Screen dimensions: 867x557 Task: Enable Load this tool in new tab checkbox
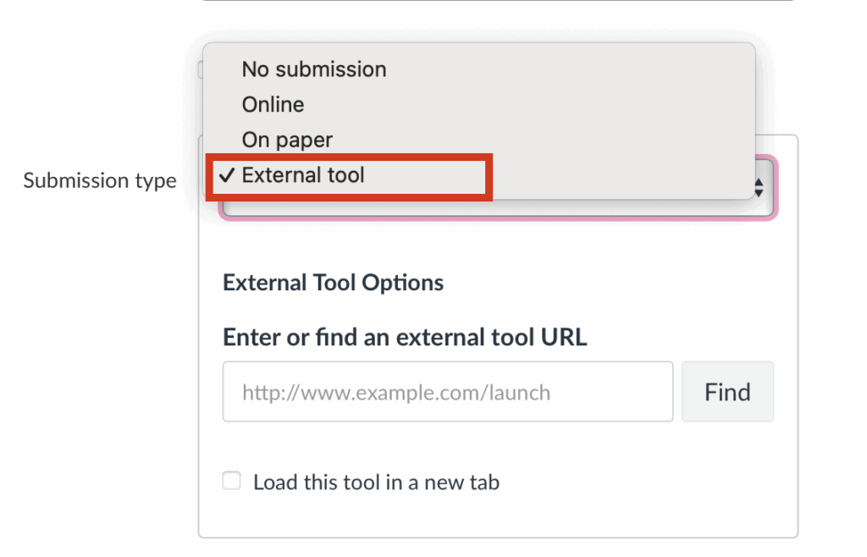click(x=231, y=482)
